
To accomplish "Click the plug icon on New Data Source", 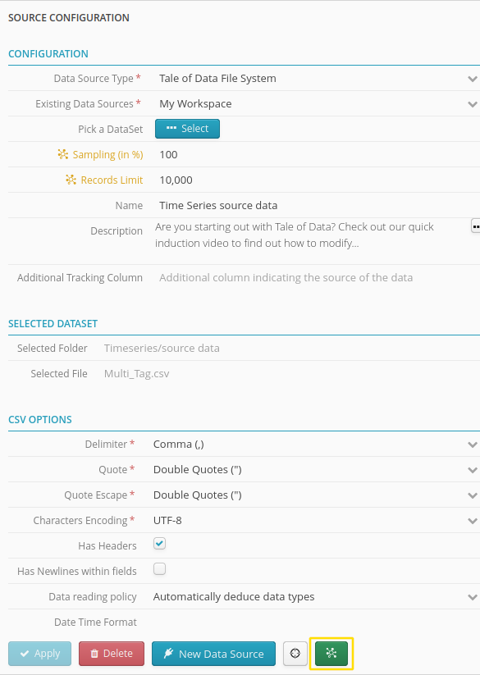I will [x=168, y=654].
